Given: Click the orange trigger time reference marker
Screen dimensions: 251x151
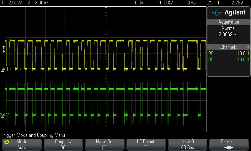Looking at the screenshot, I should click(106, 7).
